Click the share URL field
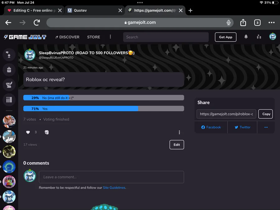The image size is (280, 210). pyautogui.click(x=226, y=114)
